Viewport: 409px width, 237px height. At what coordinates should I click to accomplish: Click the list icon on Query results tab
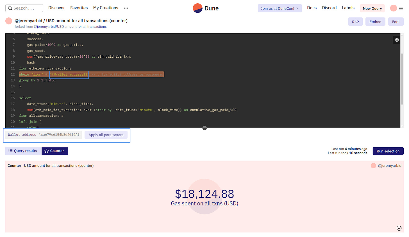point(10,151)
